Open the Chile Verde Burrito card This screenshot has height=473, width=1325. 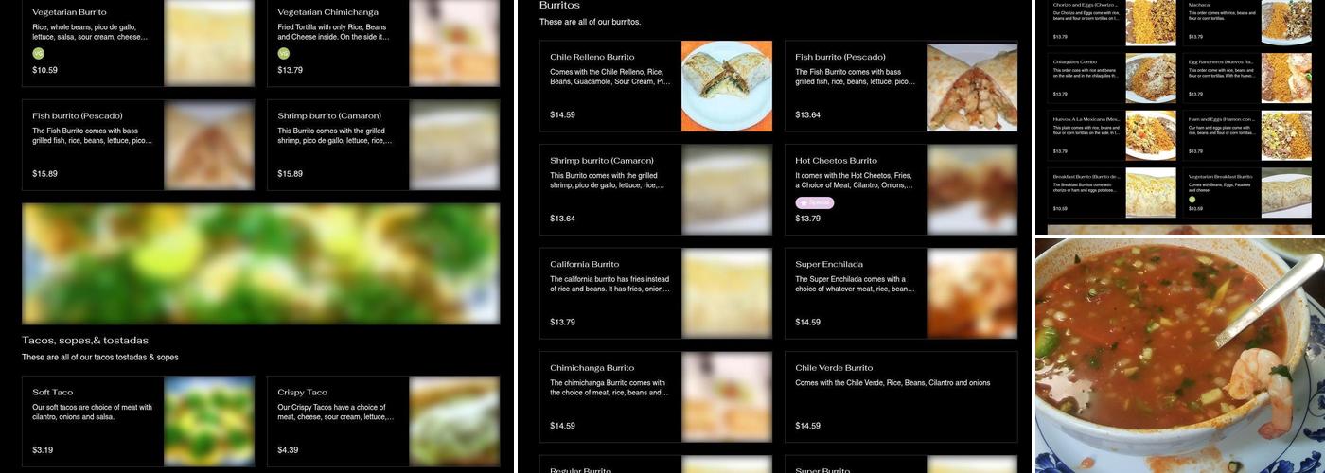pos(901,397)
